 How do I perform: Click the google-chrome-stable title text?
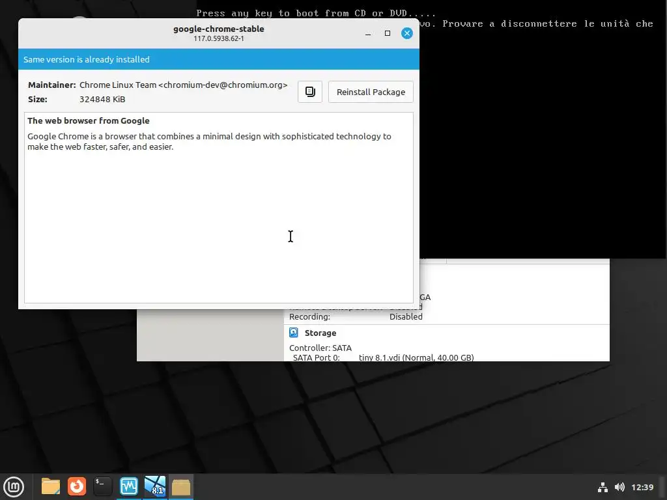219,29
